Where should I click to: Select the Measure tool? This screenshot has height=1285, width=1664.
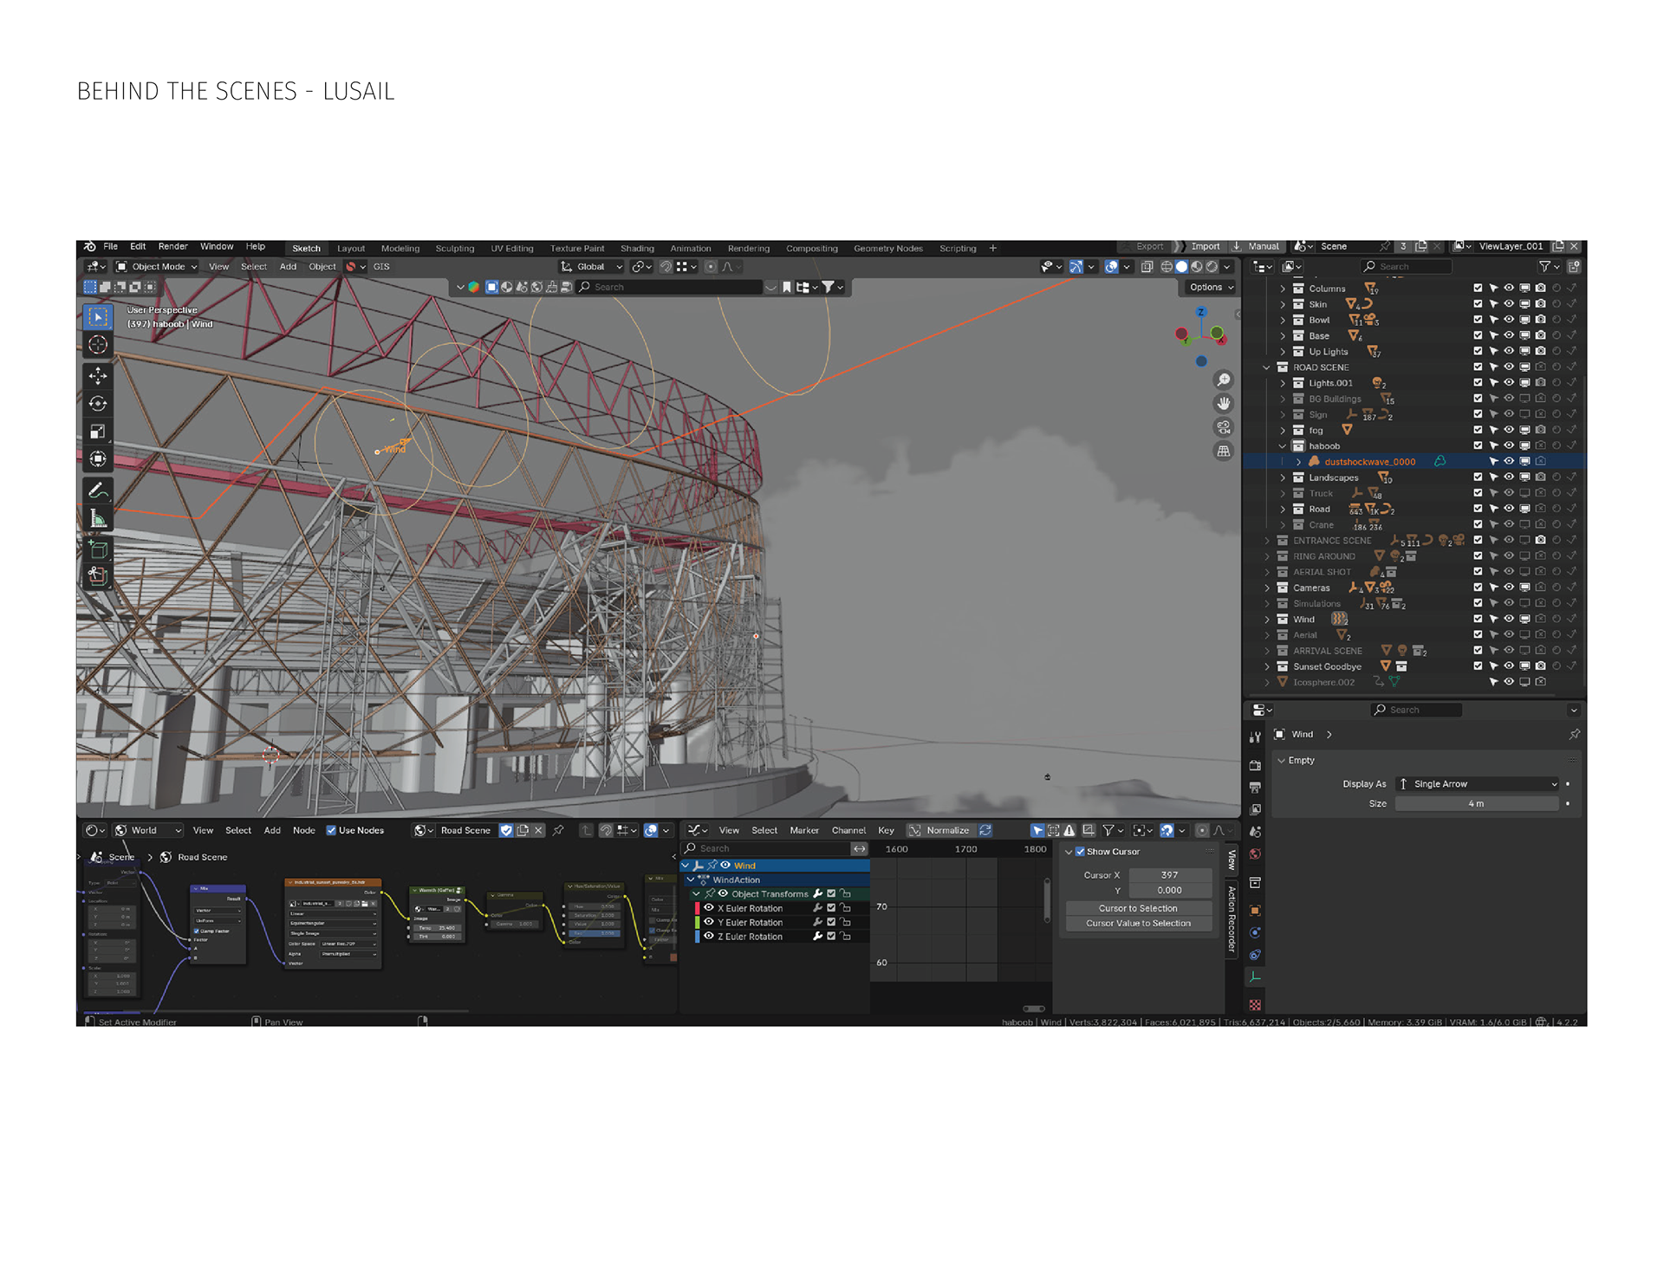coord(98,519)
